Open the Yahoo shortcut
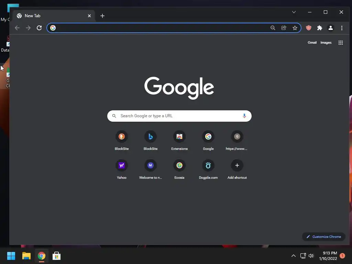The height and width of the screenshot is (264, 352). 122,169
